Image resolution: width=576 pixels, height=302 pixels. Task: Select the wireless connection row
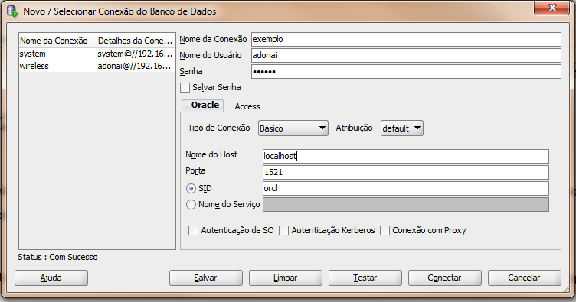click(x=97, y=66)
